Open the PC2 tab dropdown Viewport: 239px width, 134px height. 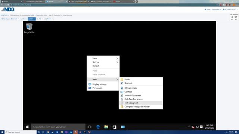40,19
